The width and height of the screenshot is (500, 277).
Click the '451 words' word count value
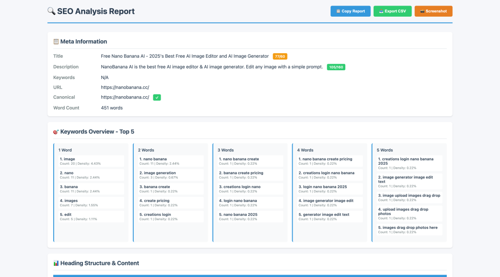pyautogui.click(x=112, y=108)
